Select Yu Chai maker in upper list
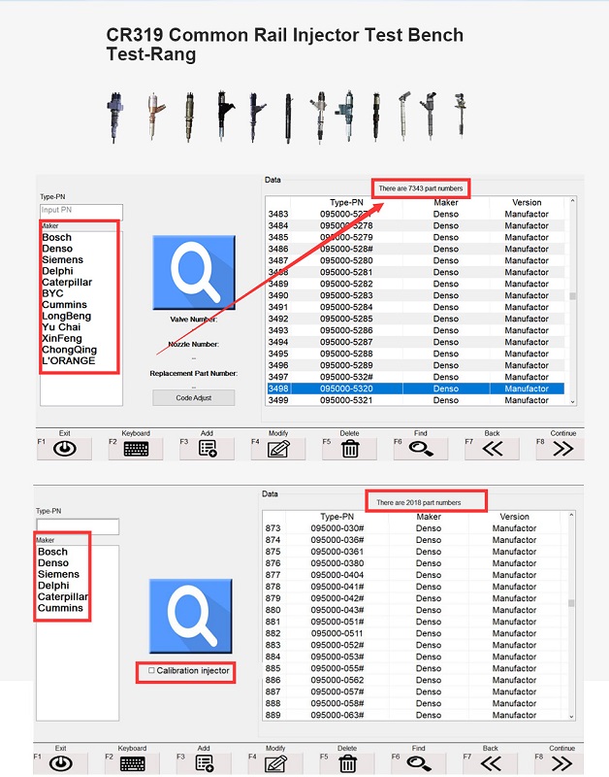 click(61, 327)
